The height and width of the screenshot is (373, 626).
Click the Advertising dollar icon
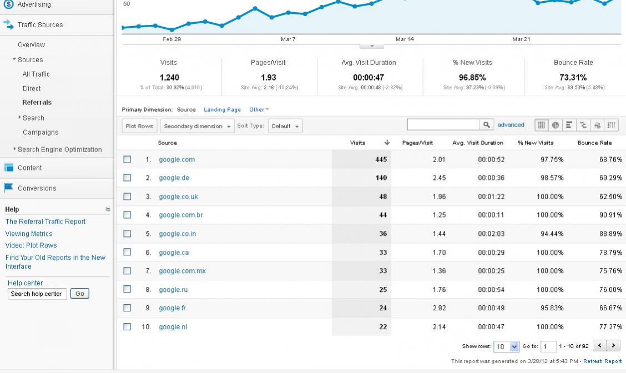(x=8, y=4)
